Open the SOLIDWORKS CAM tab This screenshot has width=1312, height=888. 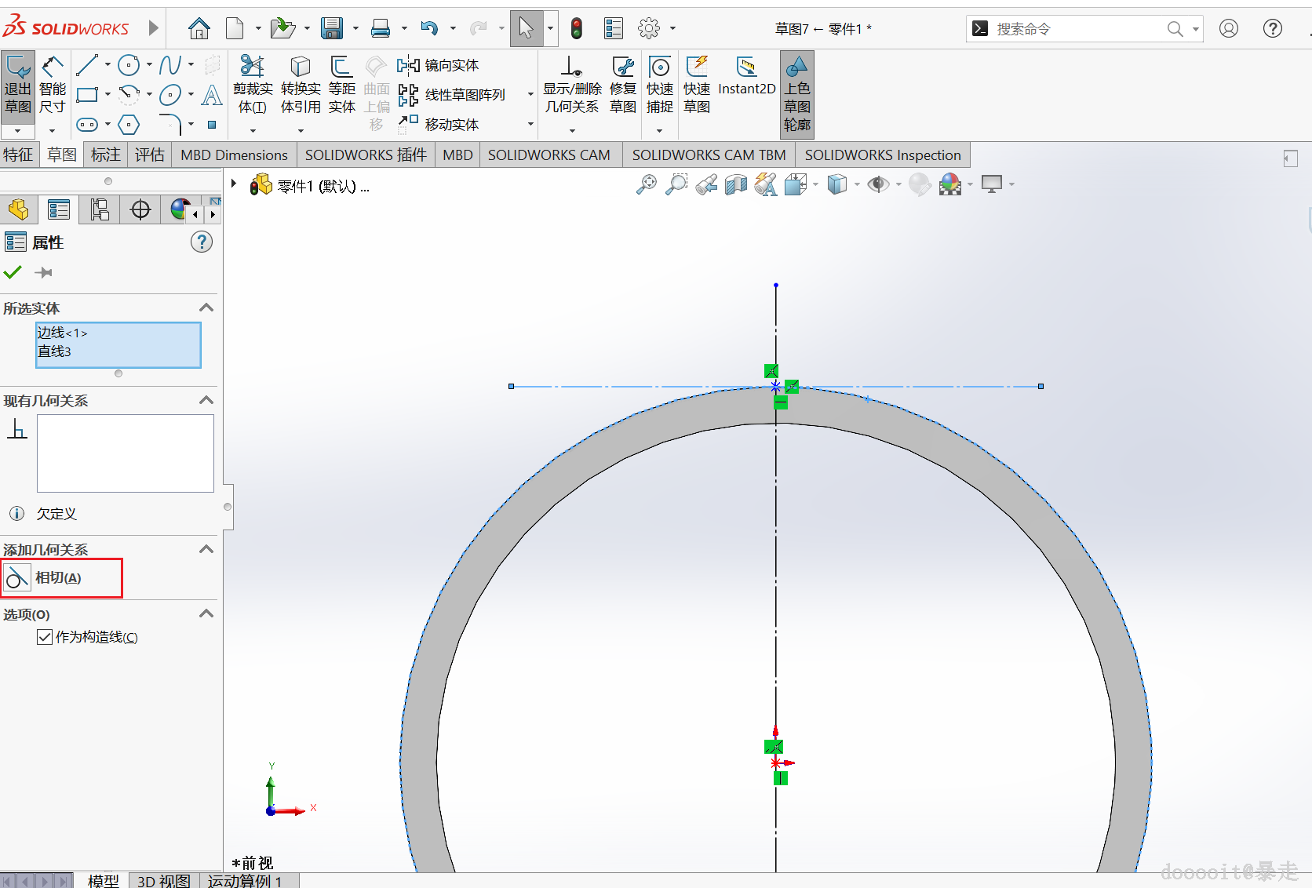click(x=548, y=155)
